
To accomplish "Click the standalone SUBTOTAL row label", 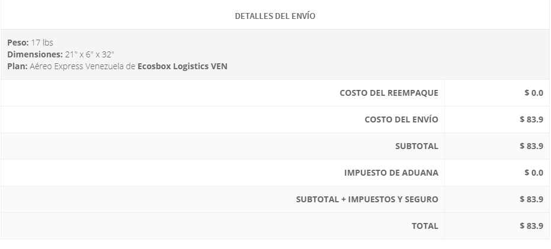I will [417, 146].
